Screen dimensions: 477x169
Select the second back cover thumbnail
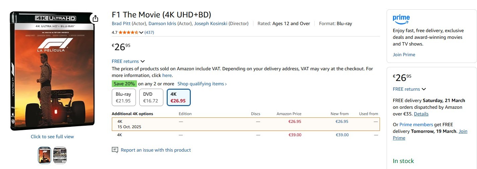click(60, 155)
